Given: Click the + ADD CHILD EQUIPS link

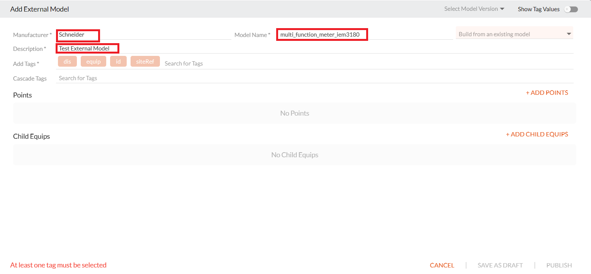Looking at the screenshot, I should point(537,134).
